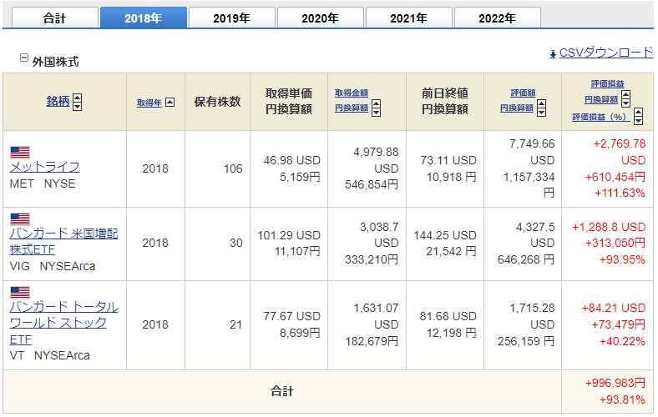Sort by 評価損益 header link
658x417 pixels.
[x=607, y=84]
